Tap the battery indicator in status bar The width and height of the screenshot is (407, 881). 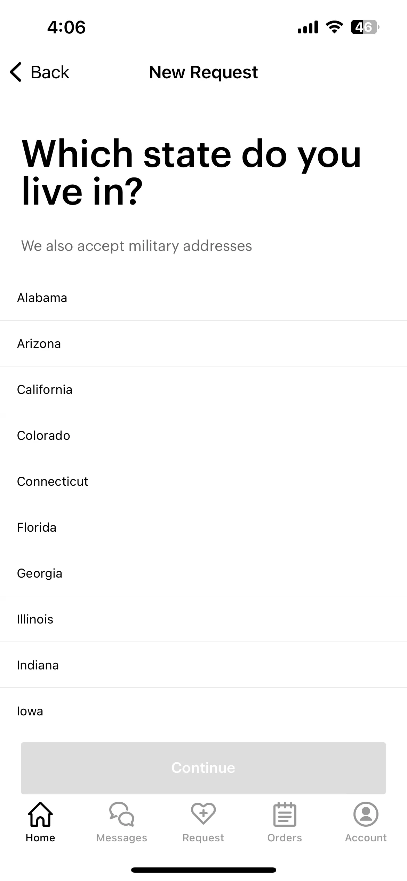pos(365,27)
